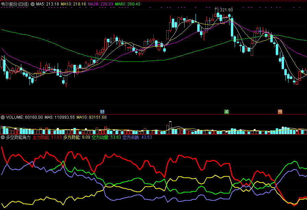Select the MA5: 213.18 price label

click(x=47, y=4)
